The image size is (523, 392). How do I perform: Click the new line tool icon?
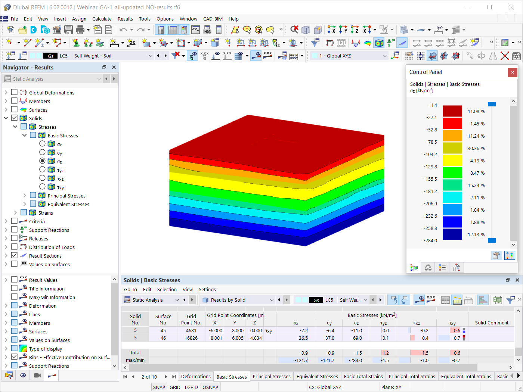pos(27,43)
